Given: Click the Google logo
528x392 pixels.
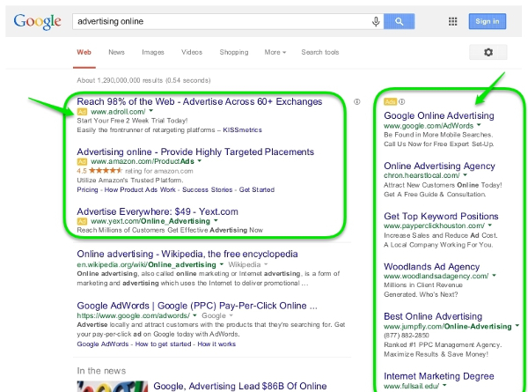Looking at the screenshot, I should [37, 21].
